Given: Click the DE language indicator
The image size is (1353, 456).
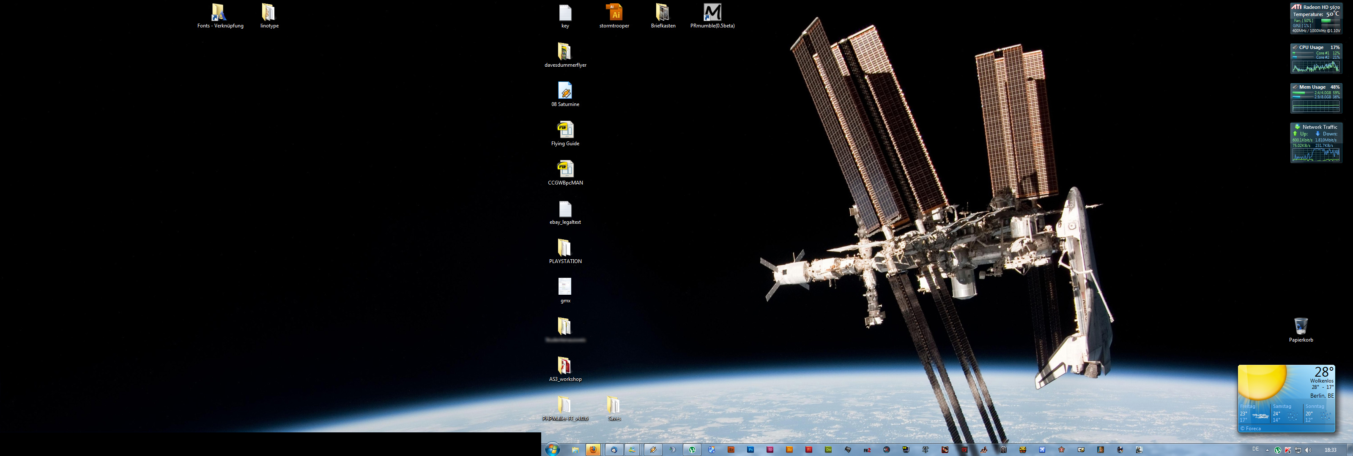Looking at the screenshot, I should [1256, 449].
